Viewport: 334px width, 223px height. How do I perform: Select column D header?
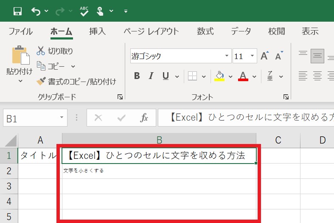[x=317, y=140]
